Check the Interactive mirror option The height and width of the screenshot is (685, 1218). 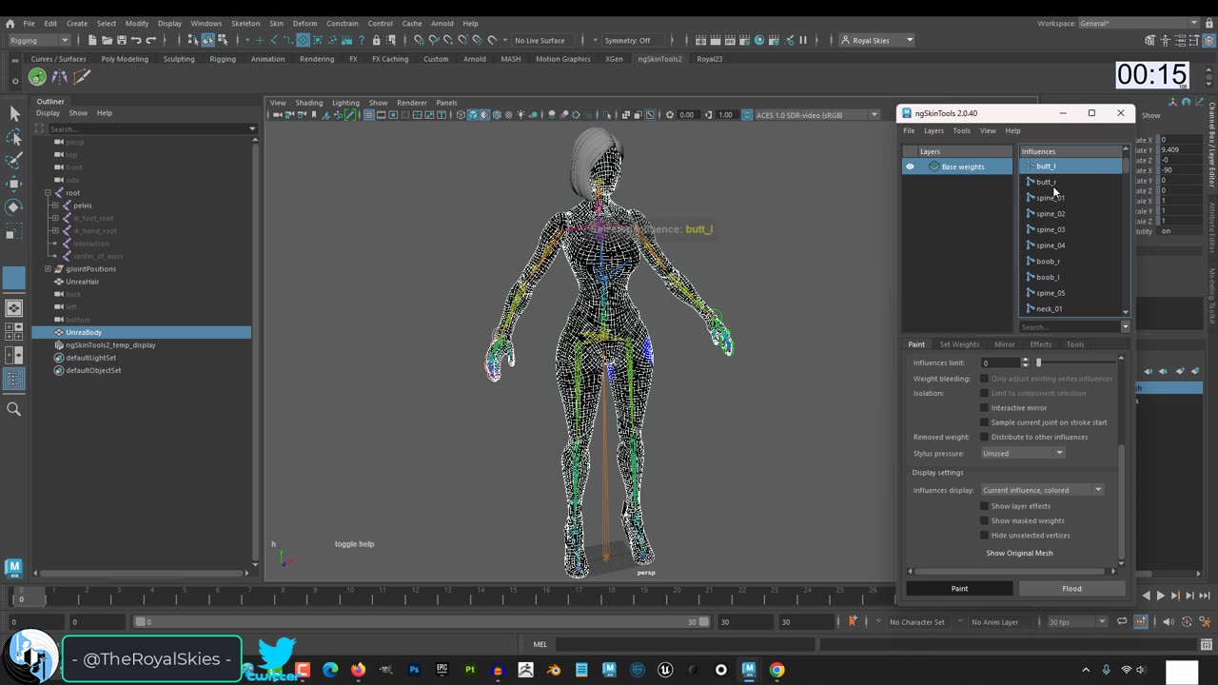(985, 408)
